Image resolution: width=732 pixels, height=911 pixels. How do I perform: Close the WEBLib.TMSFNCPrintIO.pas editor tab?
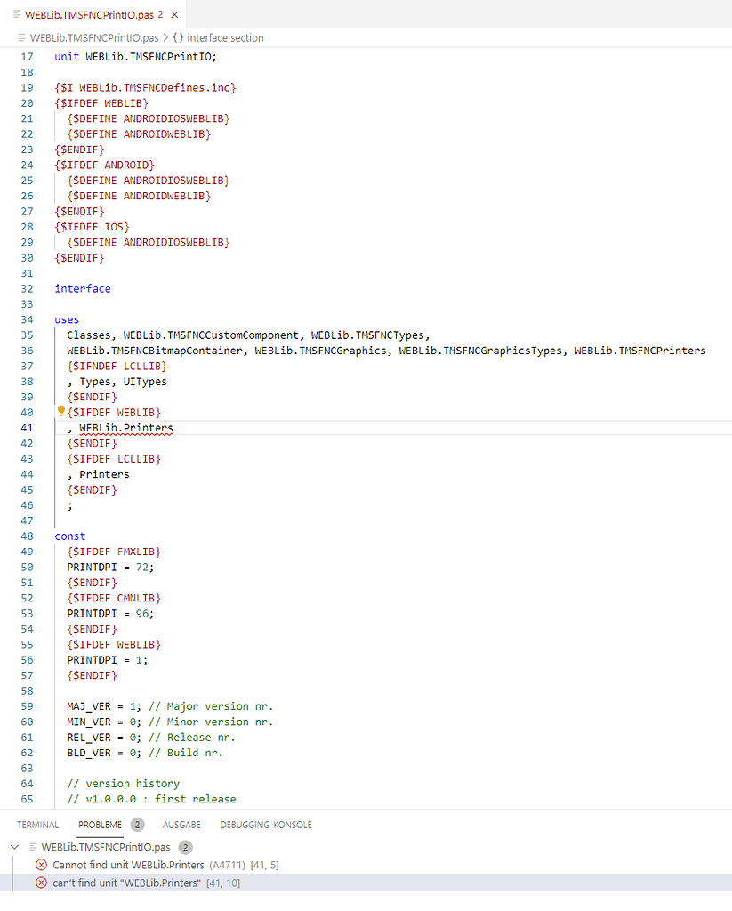pyautogui.click(x=173, y=14)
